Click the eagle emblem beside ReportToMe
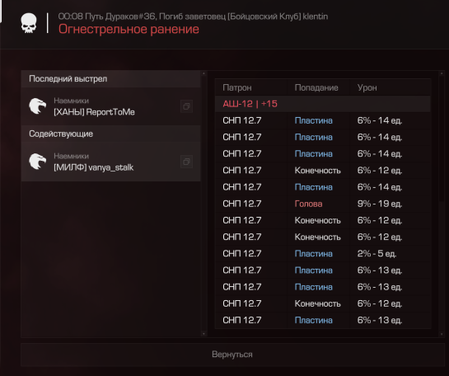 tap(38, 106)
